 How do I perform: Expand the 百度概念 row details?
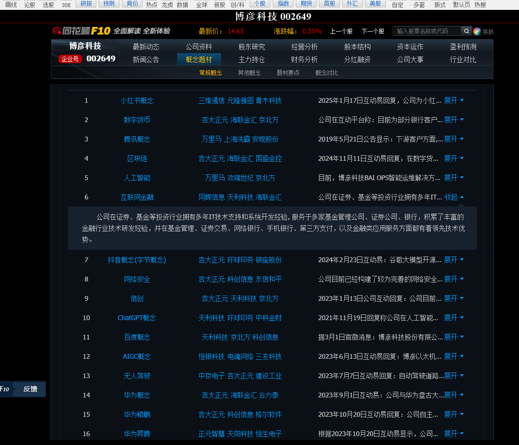pyautogui.click(x=454, y=337)
